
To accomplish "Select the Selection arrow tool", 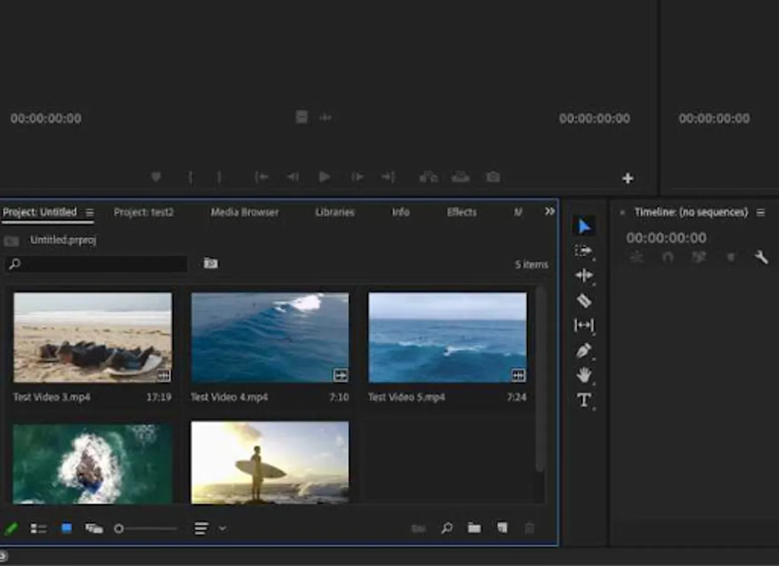I will (x=584, y=226).
